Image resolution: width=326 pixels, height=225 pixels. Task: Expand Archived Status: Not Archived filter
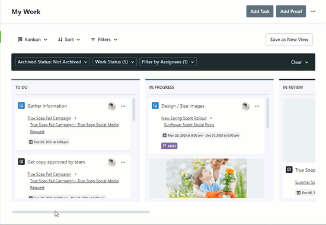(53, 62)
